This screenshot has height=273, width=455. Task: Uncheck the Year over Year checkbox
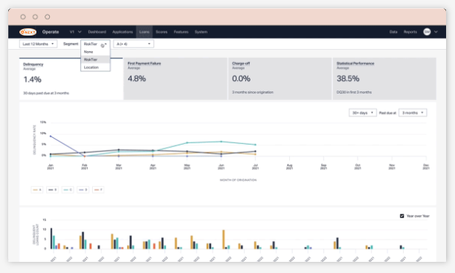click(402, 216)
